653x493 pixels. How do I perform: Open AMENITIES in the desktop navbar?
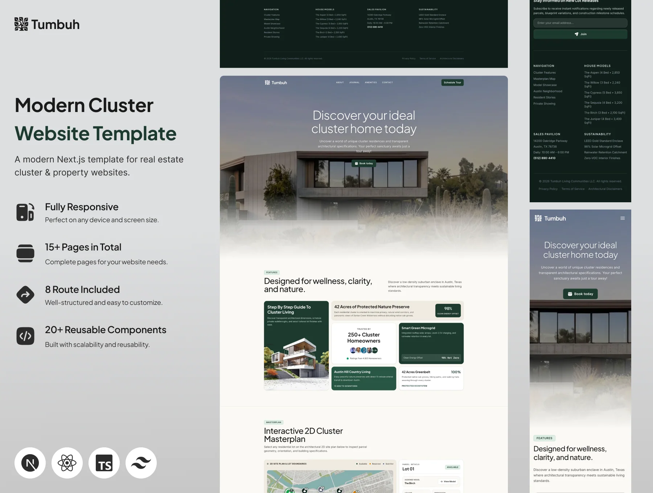tap(371, 83)
